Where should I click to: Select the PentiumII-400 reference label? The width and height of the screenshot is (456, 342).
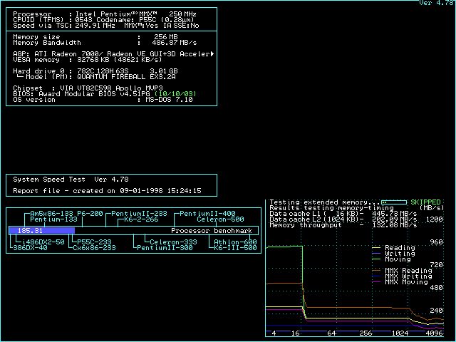tap(207, 214)
